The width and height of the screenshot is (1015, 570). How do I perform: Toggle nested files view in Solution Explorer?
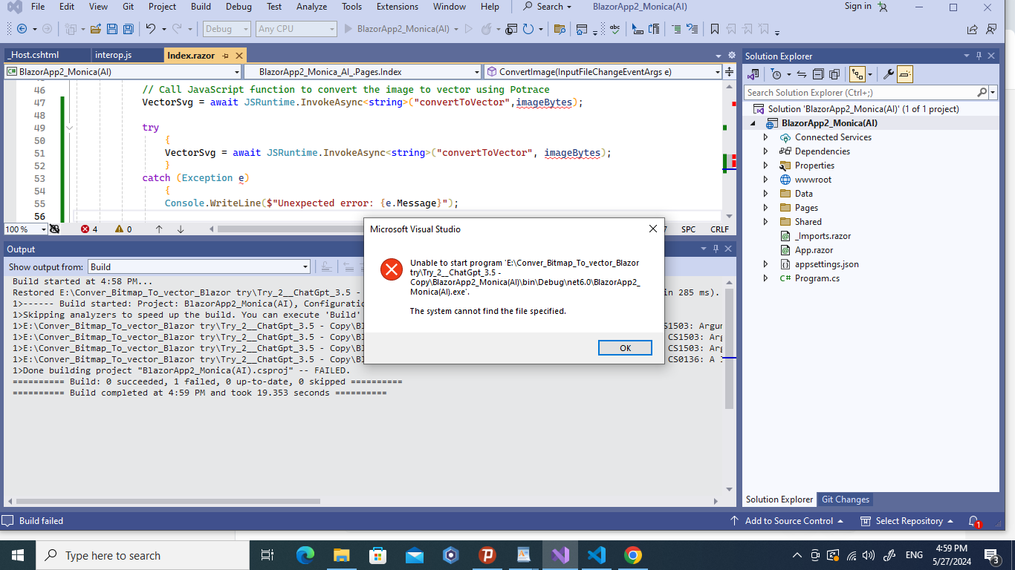[859, 74]
